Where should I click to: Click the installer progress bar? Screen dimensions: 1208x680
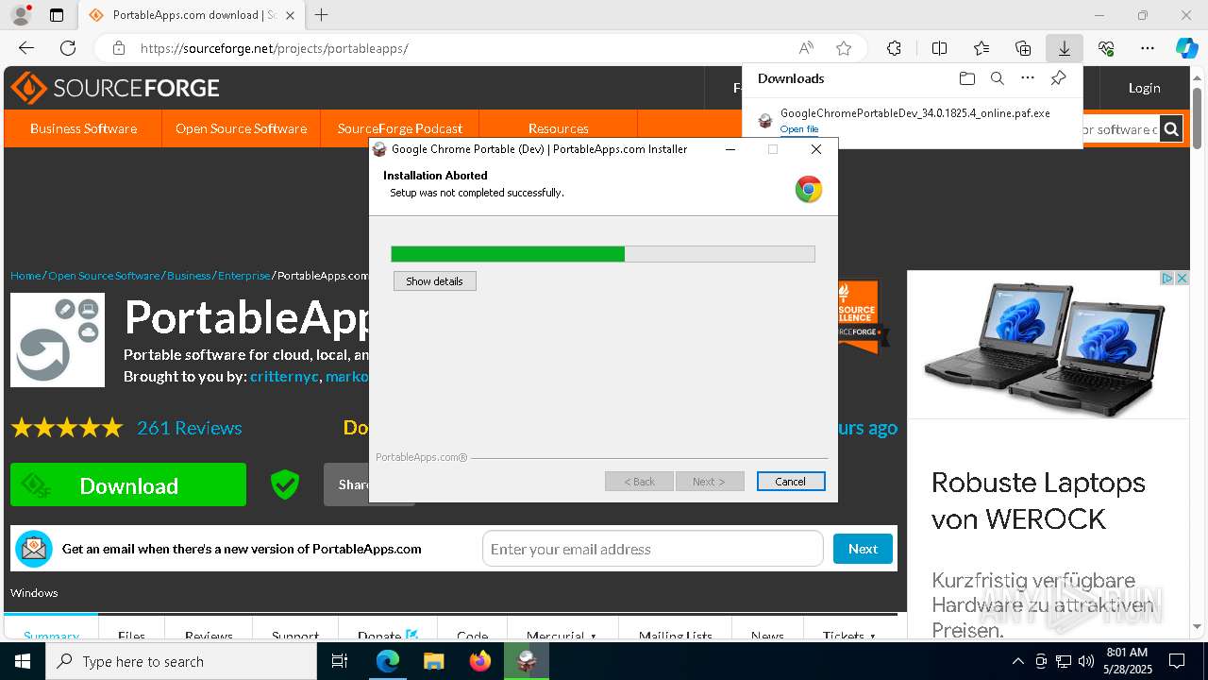603,254
